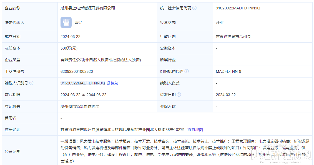Screen dimensions: 314x165
Task: Open the 查看地图 map link
Action: 195,130
